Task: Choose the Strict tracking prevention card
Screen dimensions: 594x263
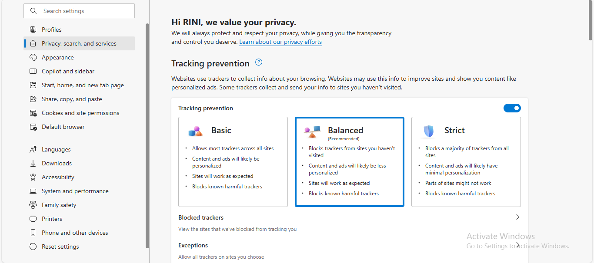Action: point(466,161)
